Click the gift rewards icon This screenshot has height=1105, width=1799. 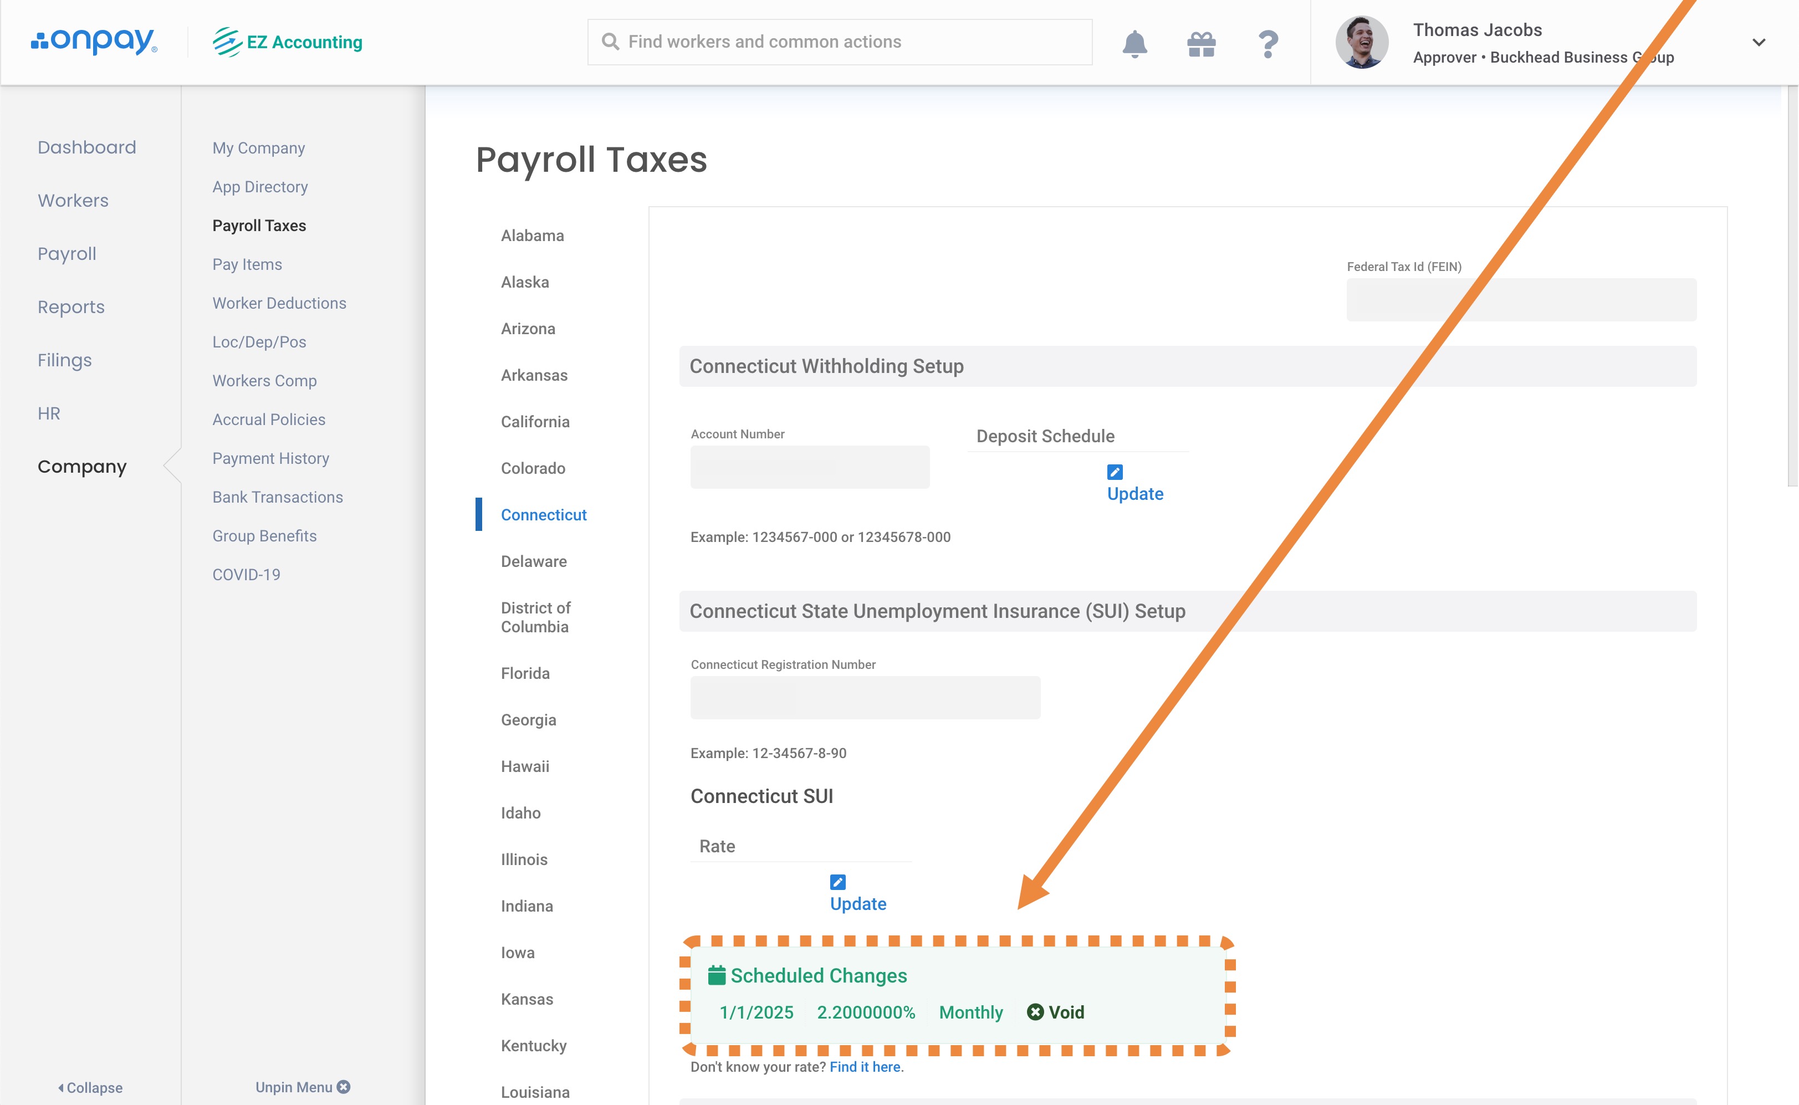pos(1202,44)
